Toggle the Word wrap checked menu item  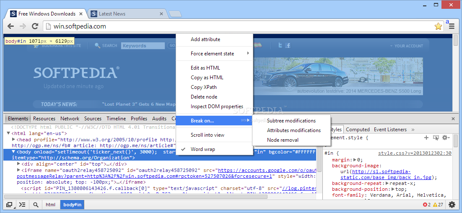pos(215,149)
